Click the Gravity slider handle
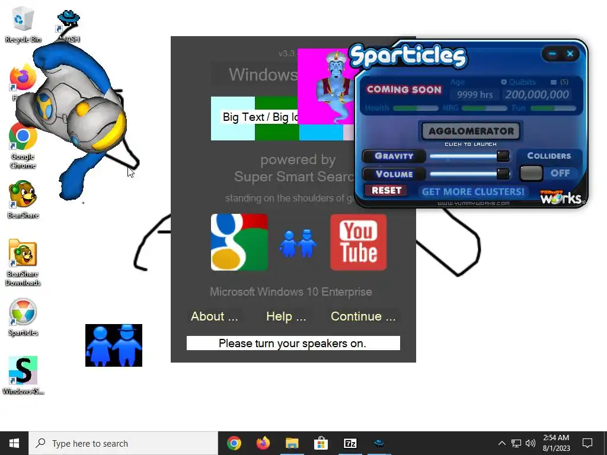Viewport: 607px width, 455px height. pyautogui.click(x=503, y=156)
